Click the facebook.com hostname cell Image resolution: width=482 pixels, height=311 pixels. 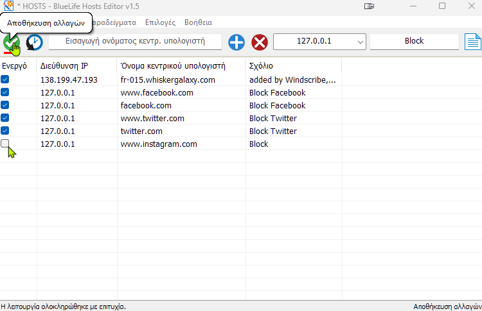[x=146, y=106]
